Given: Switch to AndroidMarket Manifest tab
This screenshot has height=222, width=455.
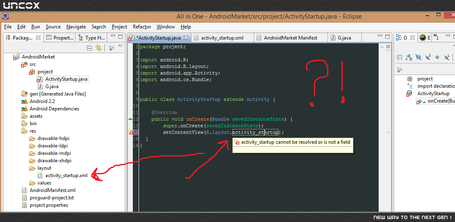Looking at the screenshot, I should click(290, 37).
